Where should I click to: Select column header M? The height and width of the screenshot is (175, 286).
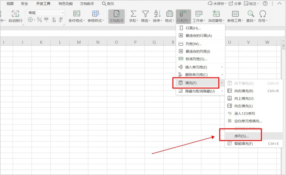[79, 42]
